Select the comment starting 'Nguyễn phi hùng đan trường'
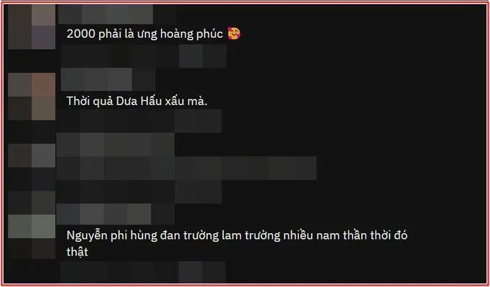The height and width of the screenshot is (287, 490). [x=237, y=243]
